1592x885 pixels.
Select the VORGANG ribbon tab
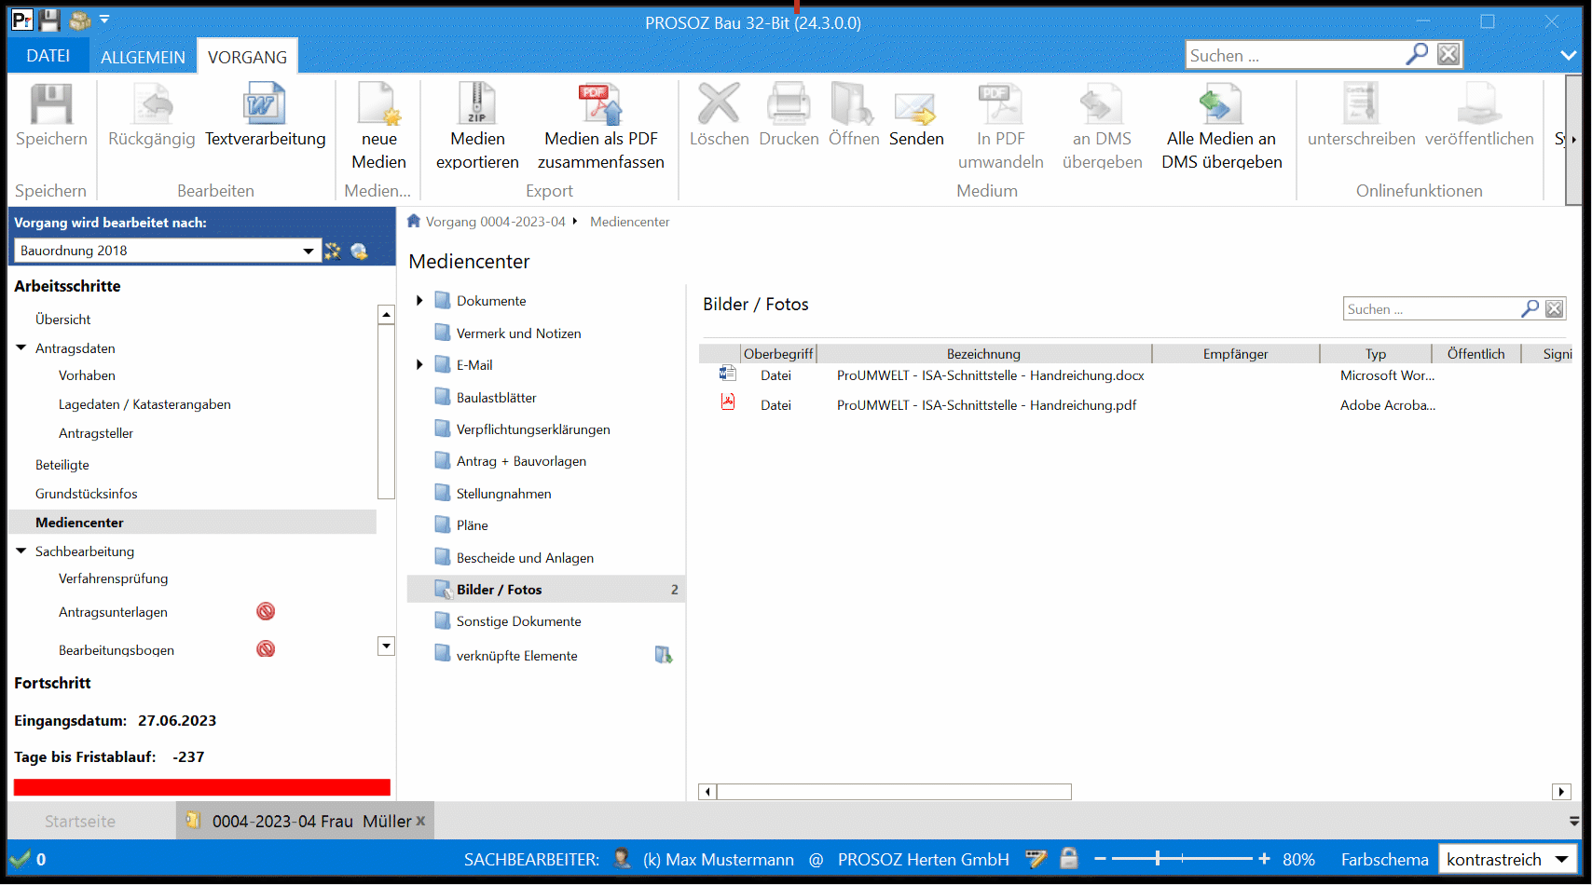point(248,57)
